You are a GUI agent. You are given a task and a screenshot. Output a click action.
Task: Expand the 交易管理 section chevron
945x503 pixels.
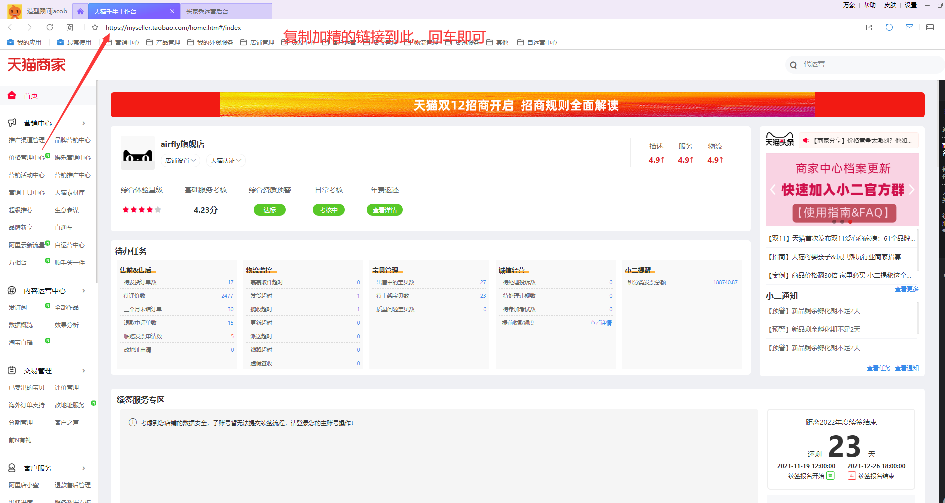(x=84, y=371)
